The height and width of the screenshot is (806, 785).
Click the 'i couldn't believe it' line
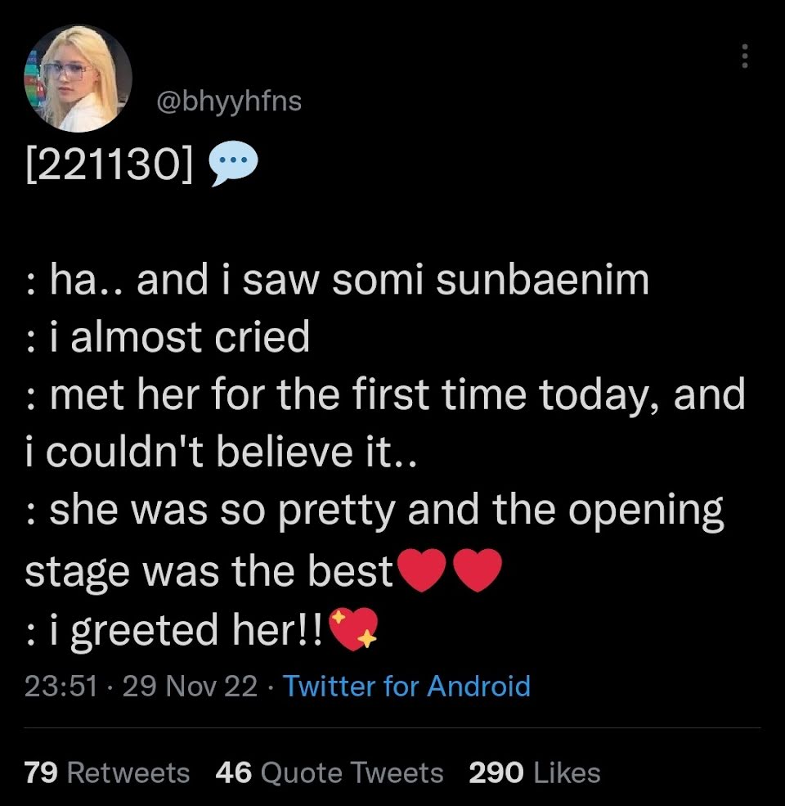click(x=220, y=453)
